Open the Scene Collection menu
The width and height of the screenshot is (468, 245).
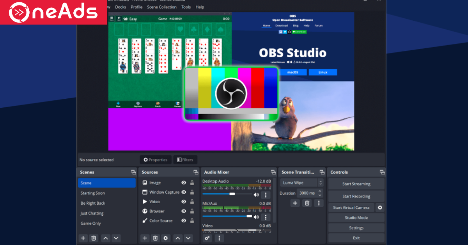pos(162,7)
